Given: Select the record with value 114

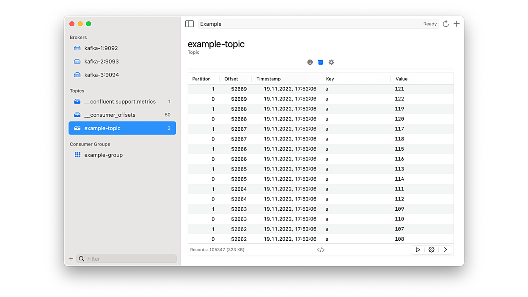Looking at the screenshot, I should pyautogui.click(x=321, y=179).
